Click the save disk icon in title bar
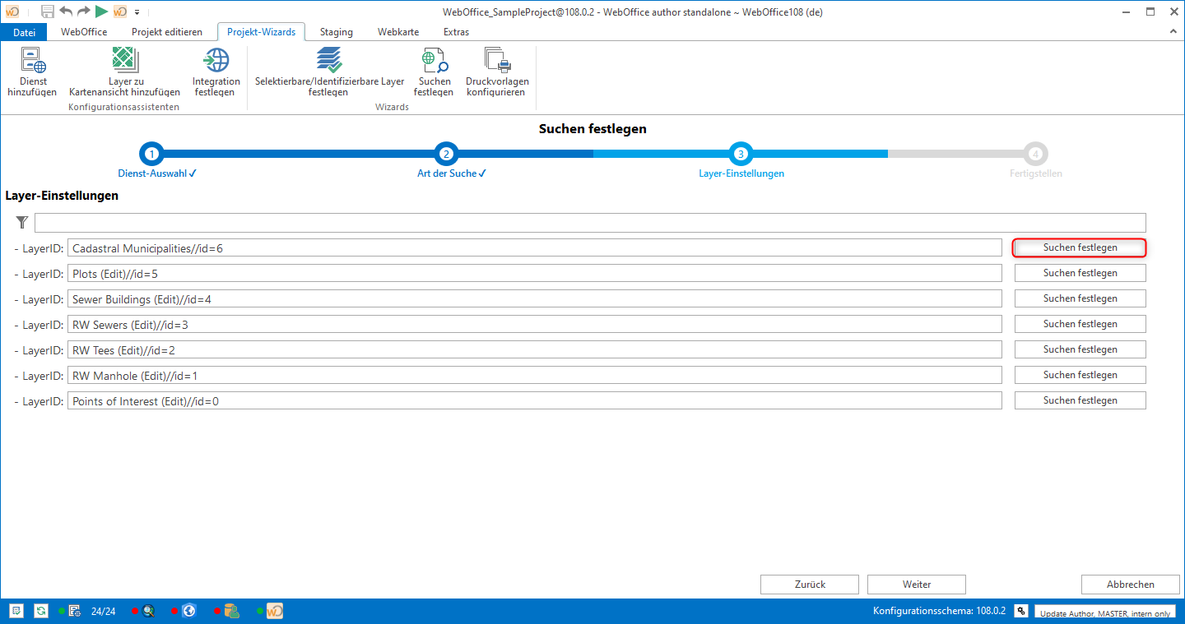Image resolution: width=1185 pixels, height=624 pixels. tap(48, 12)
